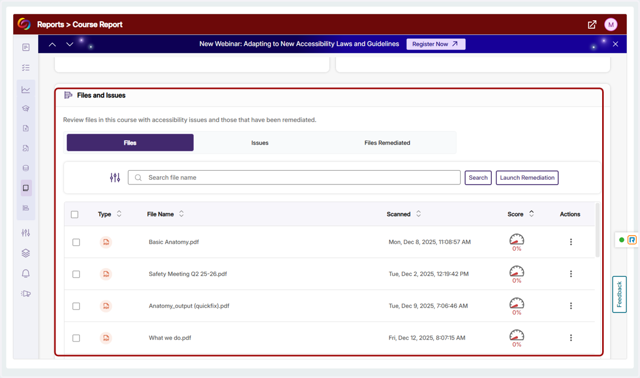This screenshot has width=640, height=378.
Task: Click PDF type icon for What we do.pdf
Action: 106,338
